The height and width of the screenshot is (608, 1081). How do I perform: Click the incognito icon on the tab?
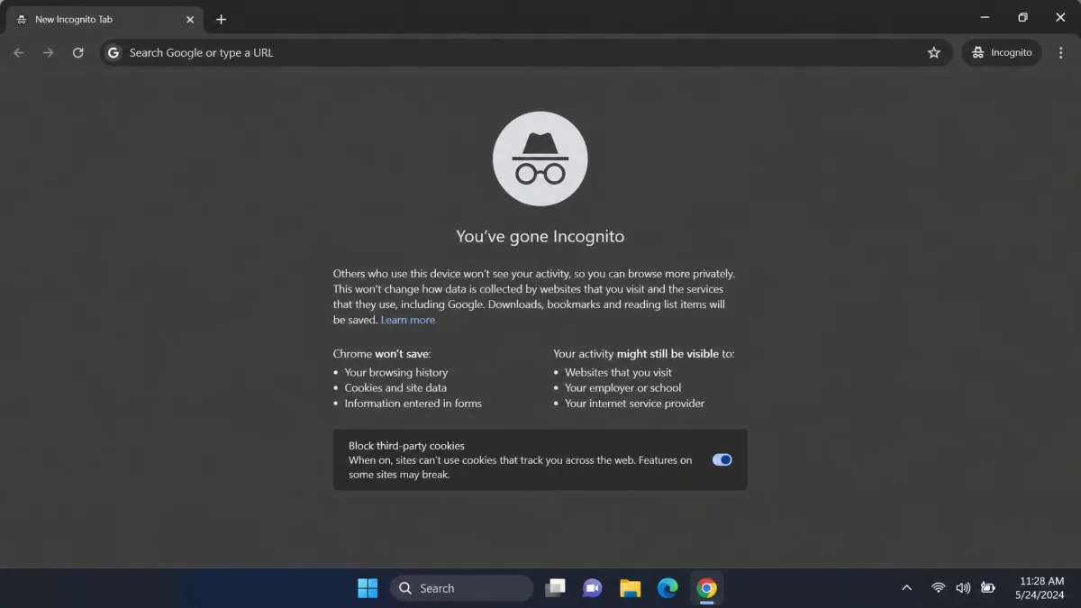tap(22, 19)
